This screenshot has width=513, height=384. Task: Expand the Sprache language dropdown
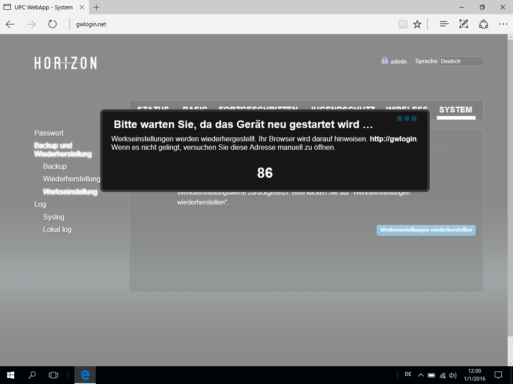click(461, 61)
